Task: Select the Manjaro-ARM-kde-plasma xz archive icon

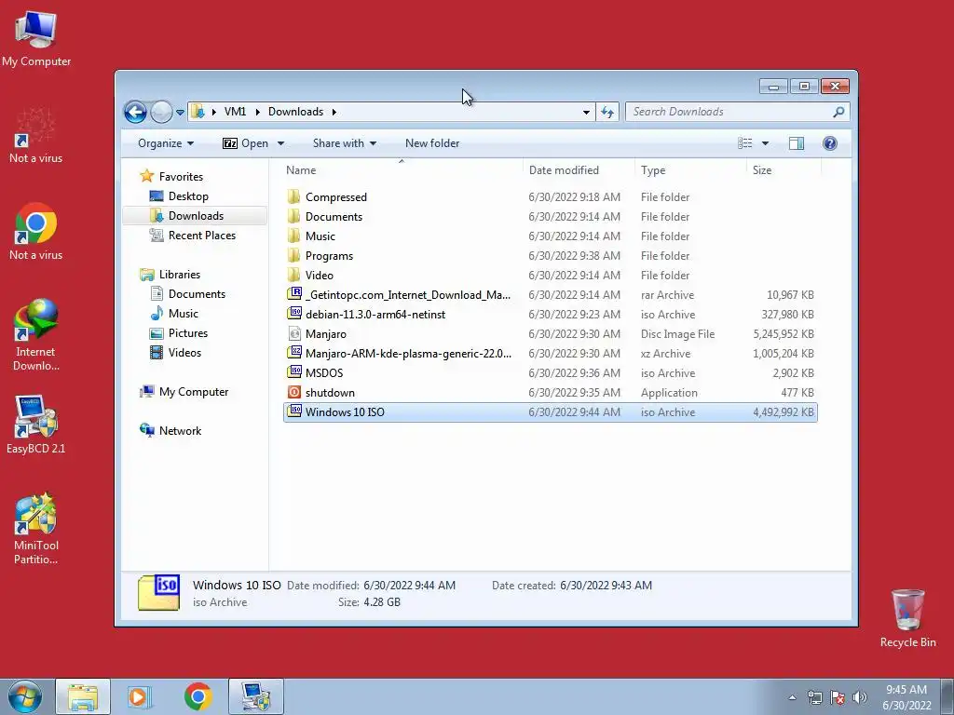Action: pos(294,353)
